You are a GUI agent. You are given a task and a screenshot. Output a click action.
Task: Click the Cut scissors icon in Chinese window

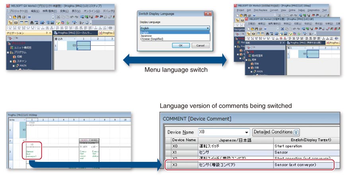pos(283,29)
